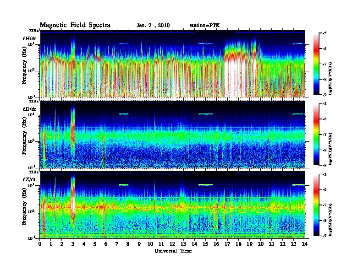
Task: Click the '-9' value on dH/dt color scale
Action: tap(324, 95)
